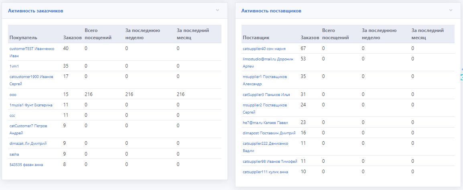Open msupplier1 Поставщиков Александр supplier
Viewport: 463px width, 190px height.
pyautogui.click(x=265, y=80)
